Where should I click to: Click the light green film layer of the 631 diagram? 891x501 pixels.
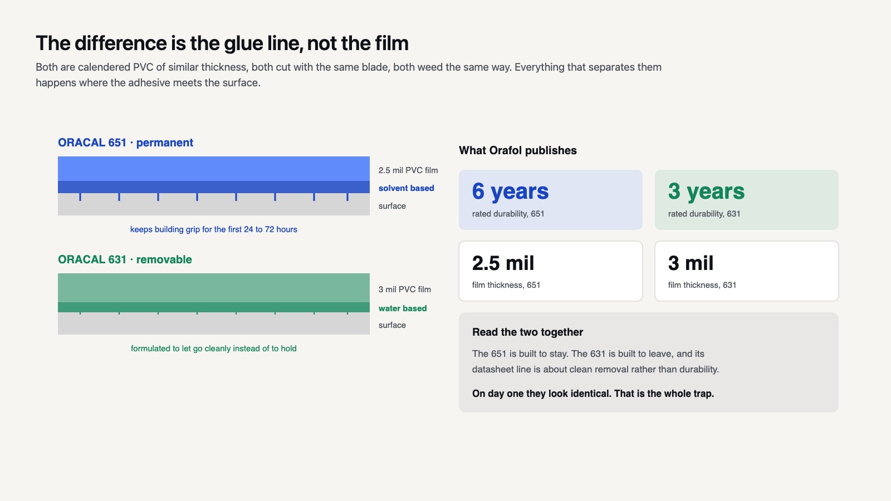[214, 288]
